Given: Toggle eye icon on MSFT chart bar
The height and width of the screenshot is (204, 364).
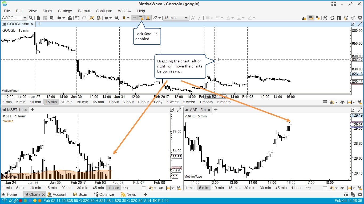Looking at the screenshot, I should tap(161, 188).
